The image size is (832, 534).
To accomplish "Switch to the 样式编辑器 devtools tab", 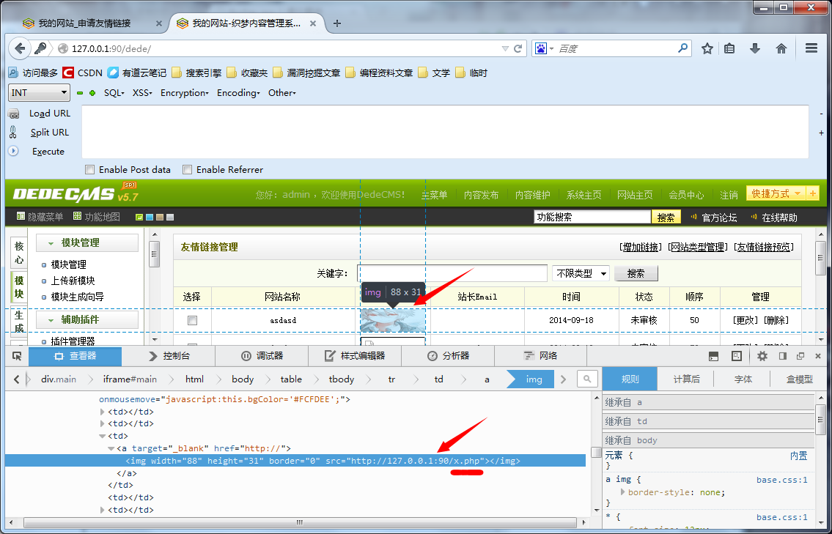I will (x=355, y=356).
